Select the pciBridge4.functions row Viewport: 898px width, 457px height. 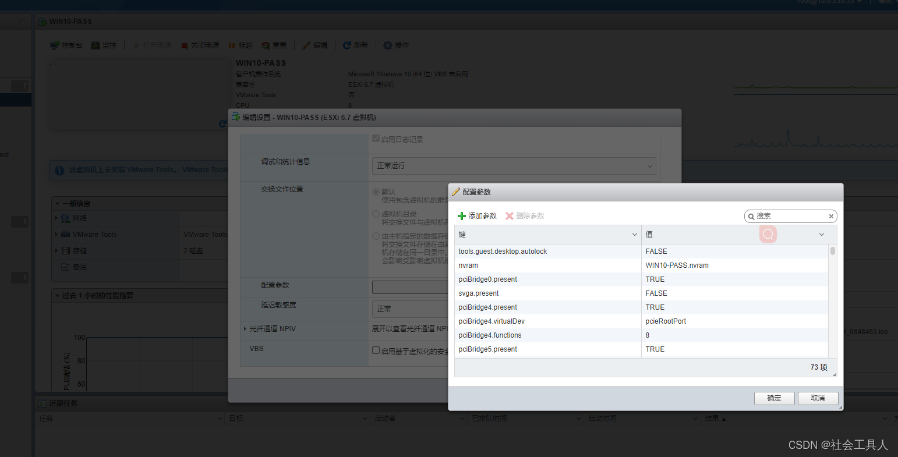(x=641, y=335)
